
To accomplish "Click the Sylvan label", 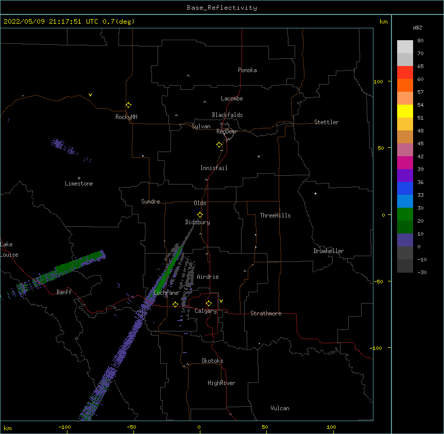I will 201,126.
